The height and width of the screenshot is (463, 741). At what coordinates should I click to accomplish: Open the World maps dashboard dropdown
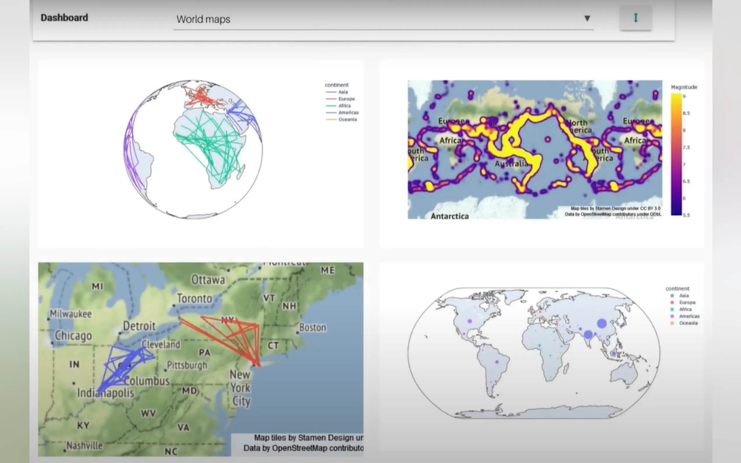368,19
